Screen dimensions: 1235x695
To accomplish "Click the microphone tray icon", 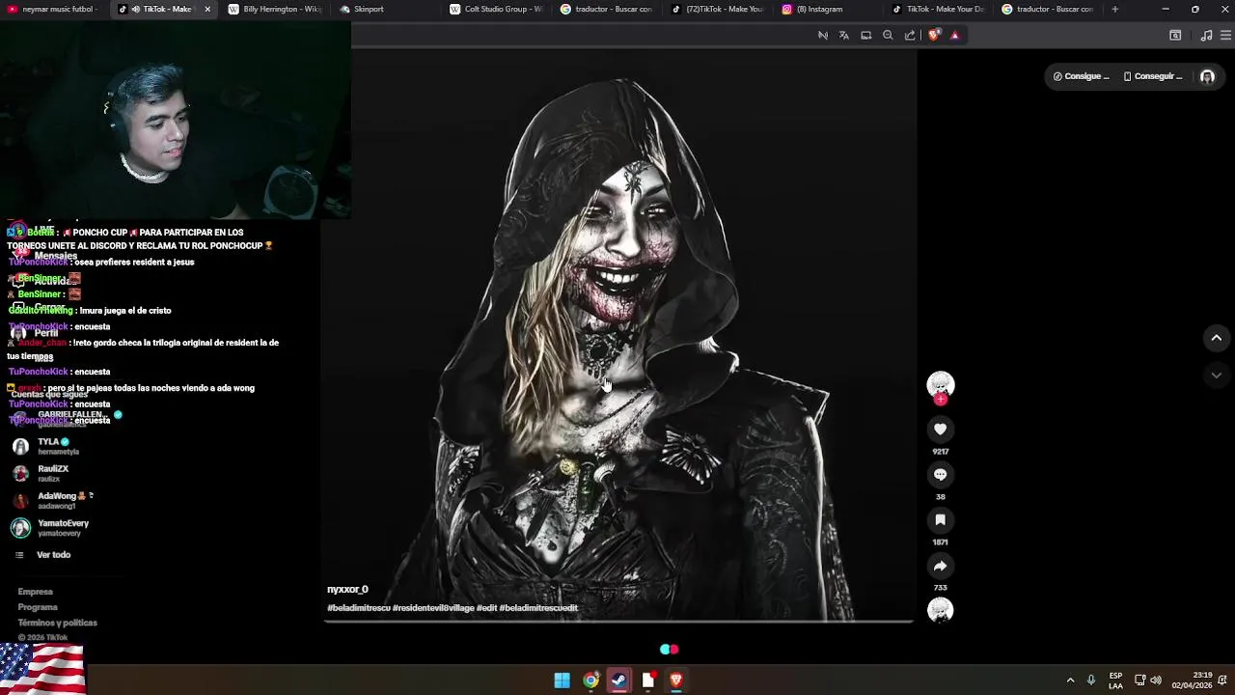I will 1091,681.
